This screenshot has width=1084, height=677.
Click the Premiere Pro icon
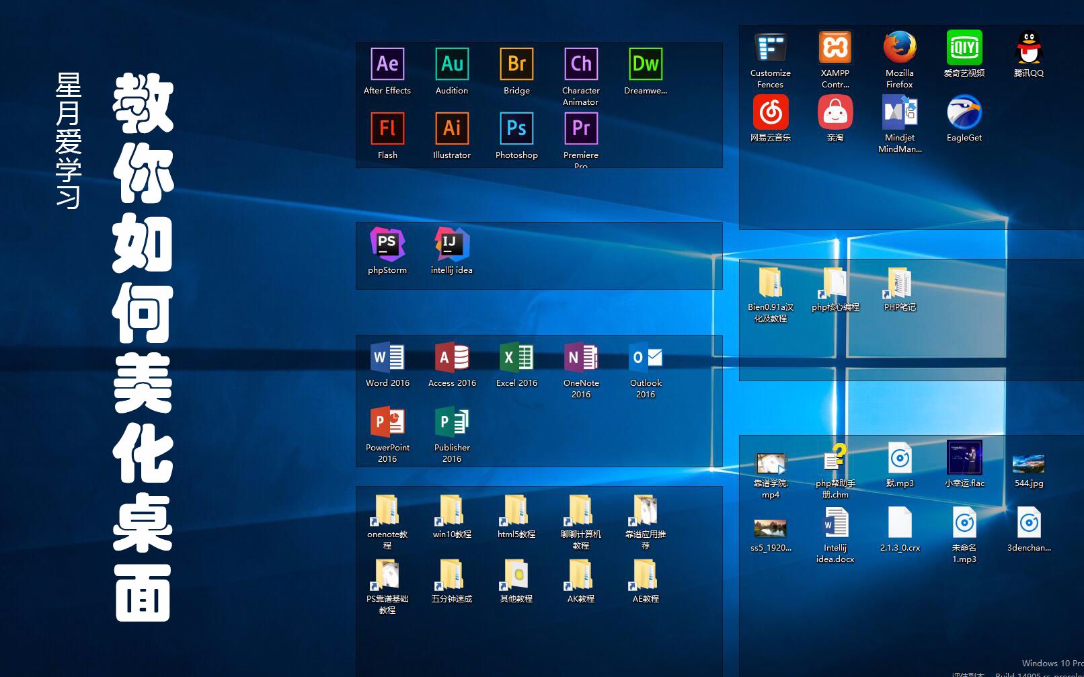coord(581,128)
